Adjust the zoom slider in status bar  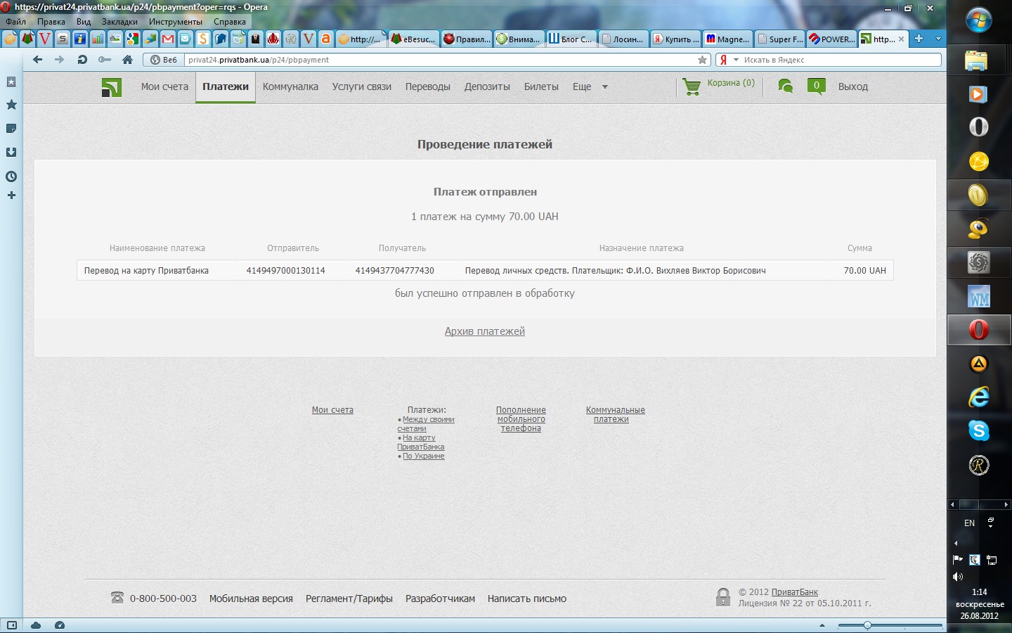click(867, 625)
